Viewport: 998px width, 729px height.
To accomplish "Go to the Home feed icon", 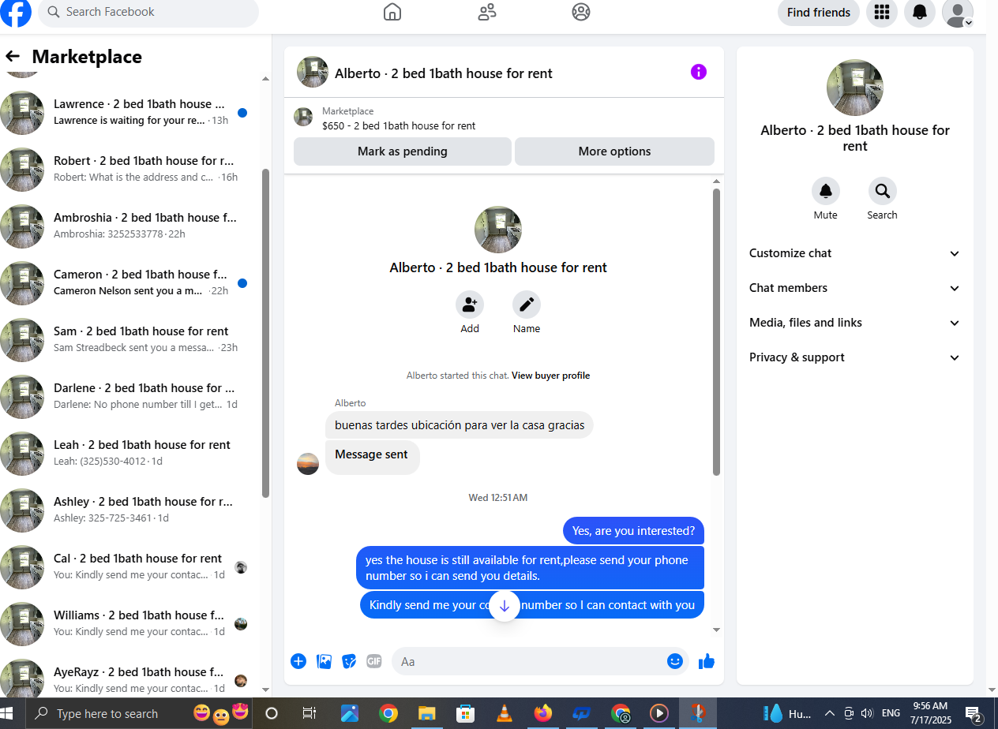I will click(x=392, y=12).
